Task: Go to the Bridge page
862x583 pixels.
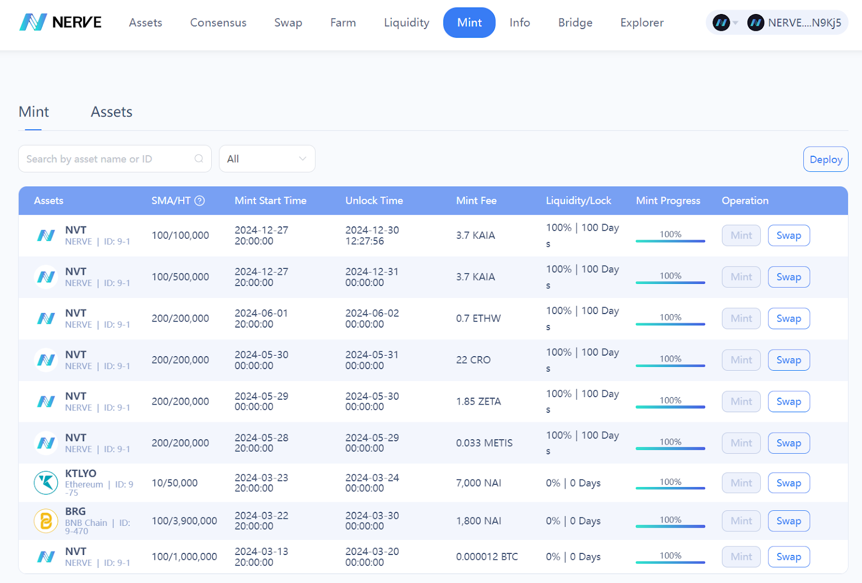Action: click(575, 23)
